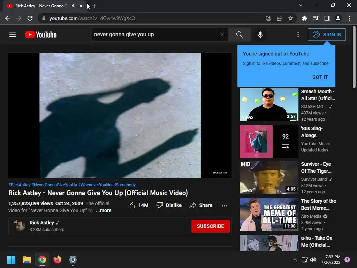The height and width of the screenshot is (268, 357).
Task: Open Chrome three-dot menu
Action: (349, 18)
